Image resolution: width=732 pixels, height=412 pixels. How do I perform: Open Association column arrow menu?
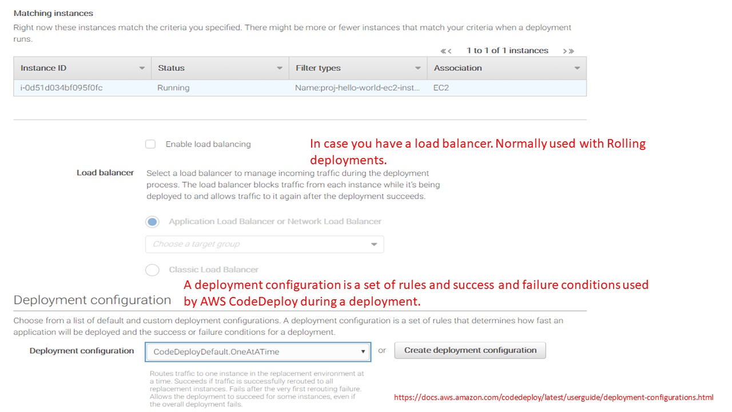(577, 68)
